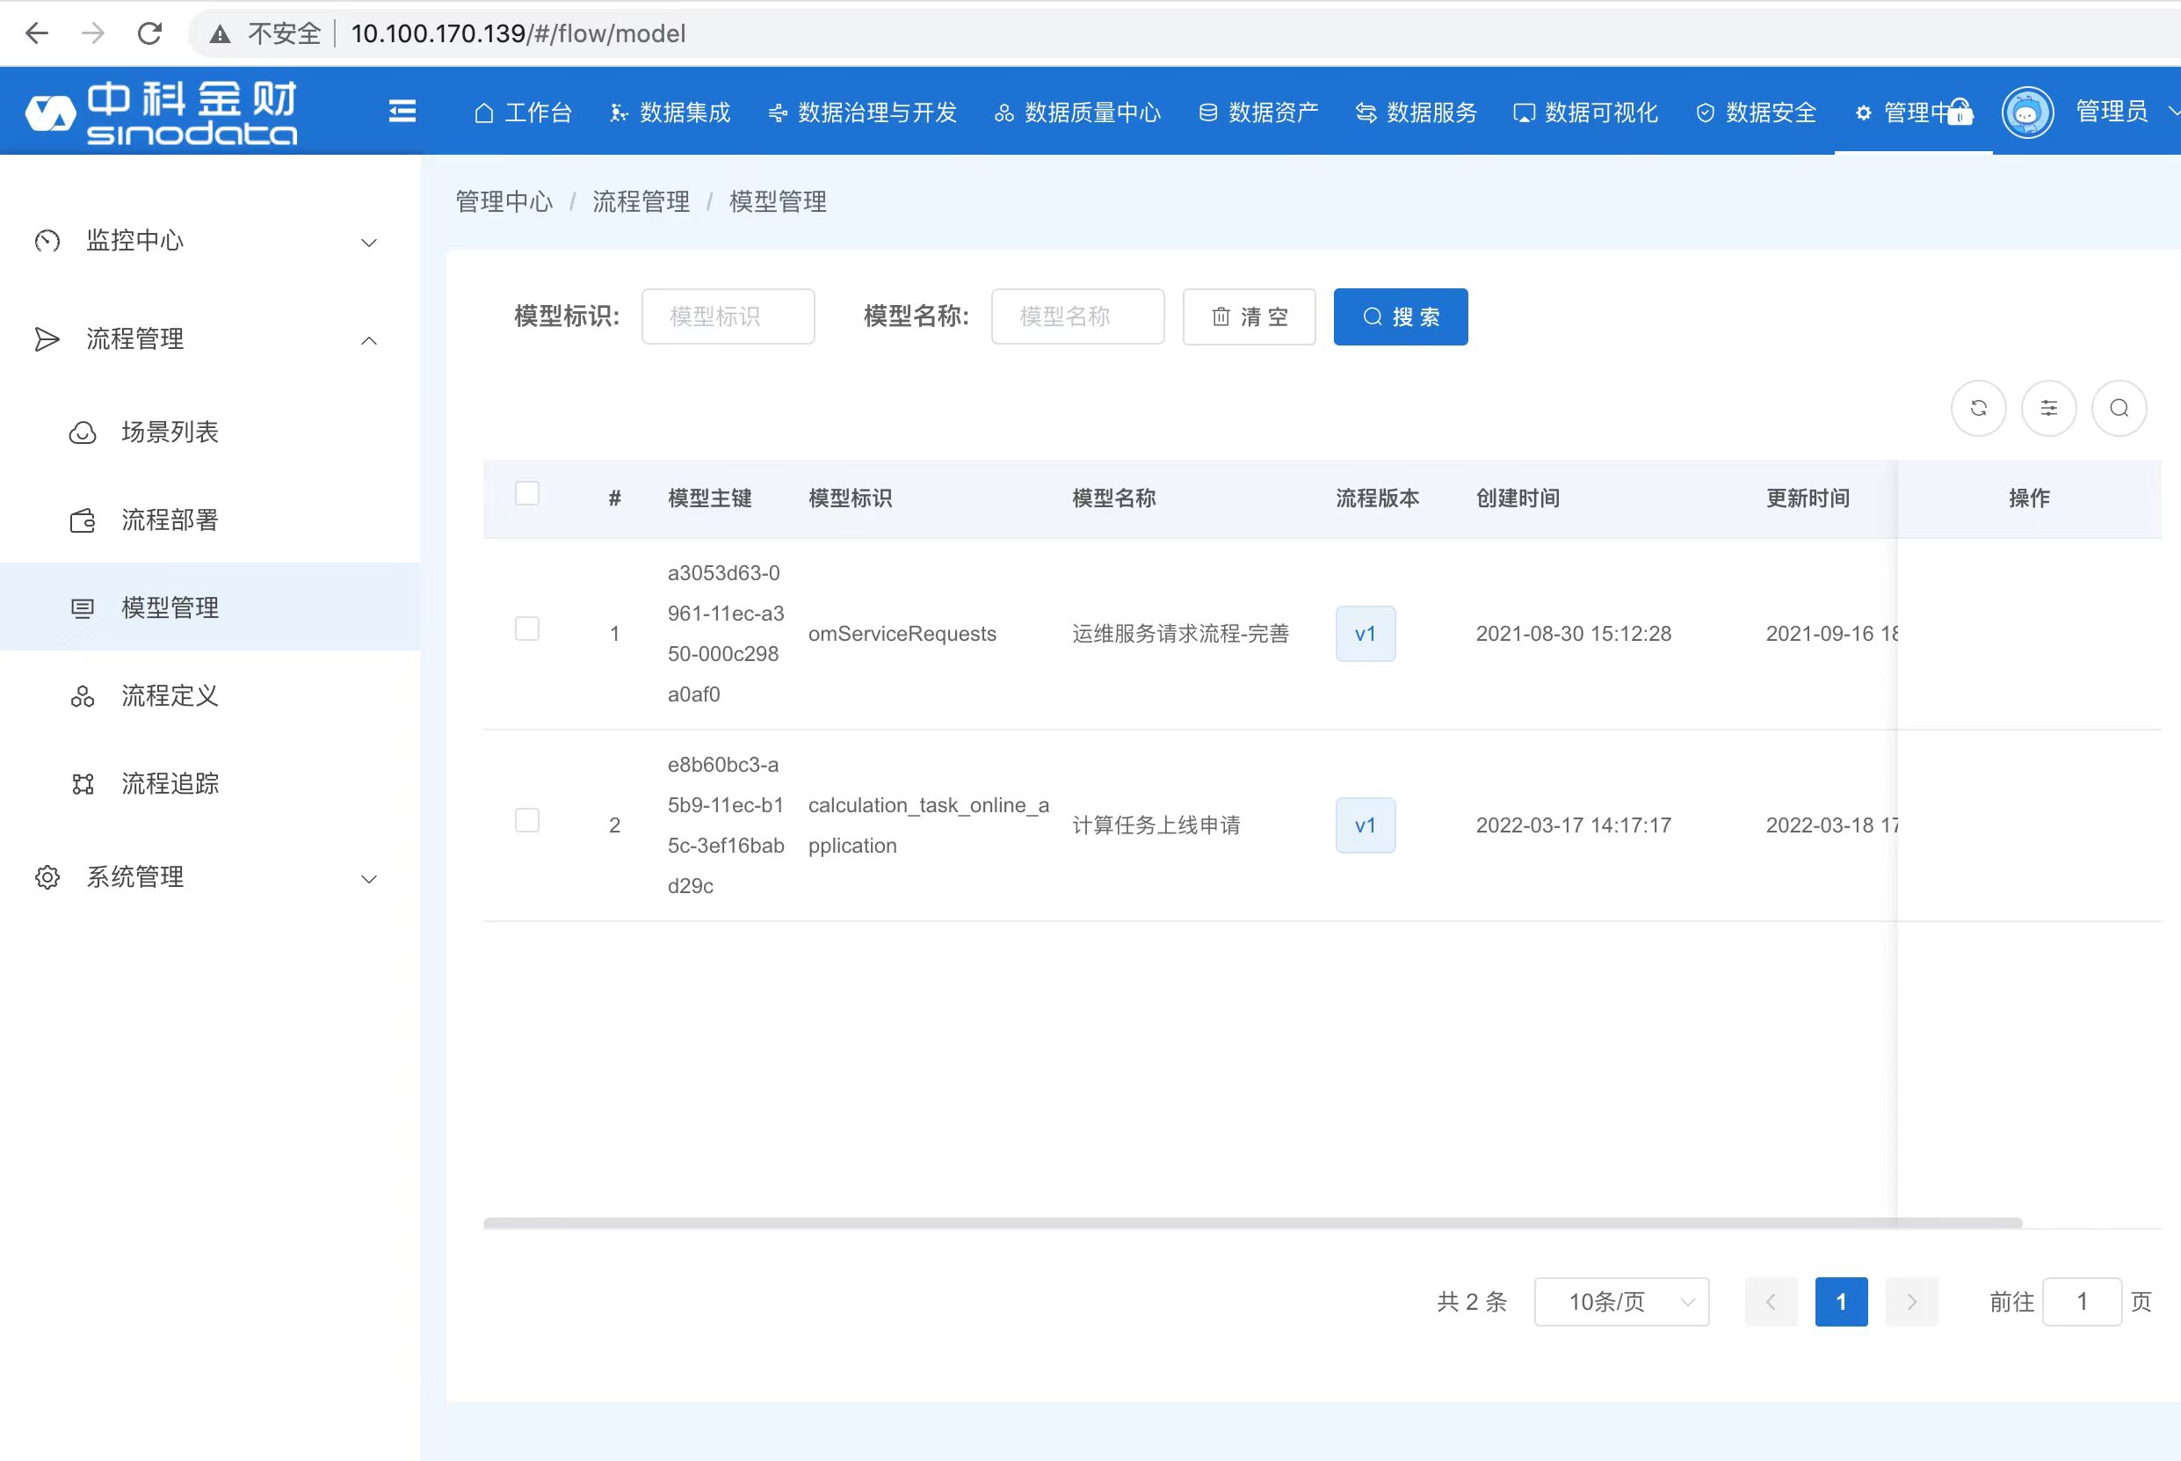Screen dimensions: 2181x1461
Task: Select 场景列表 in sidebar
Action: (x=170, y=432)
